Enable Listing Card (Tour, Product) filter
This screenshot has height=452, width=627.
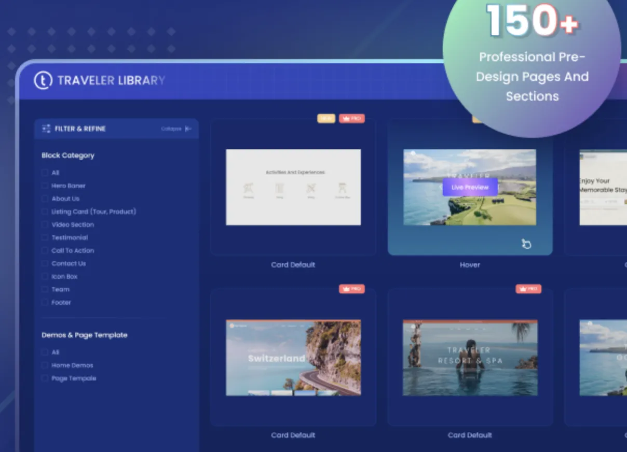click(x=45, y=211)
